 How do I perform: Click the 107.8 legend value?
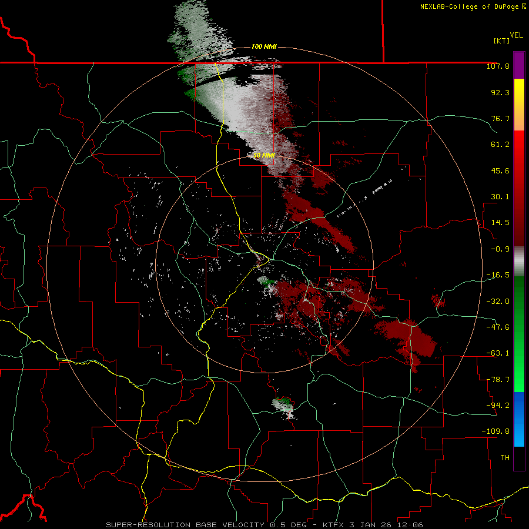(498, 66)
